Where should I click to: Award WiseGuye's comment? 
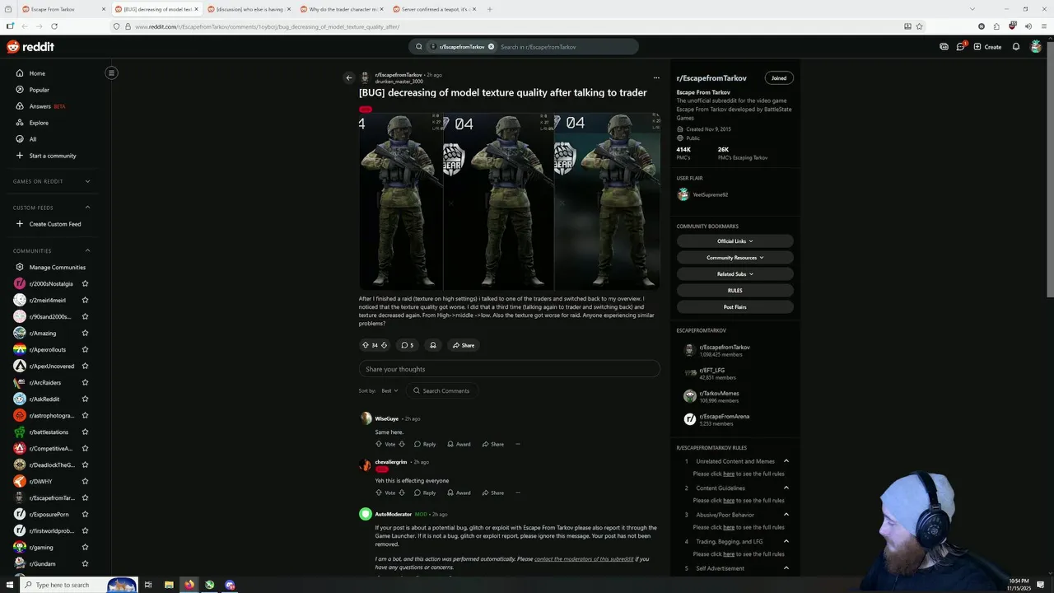tap(459, 444)
